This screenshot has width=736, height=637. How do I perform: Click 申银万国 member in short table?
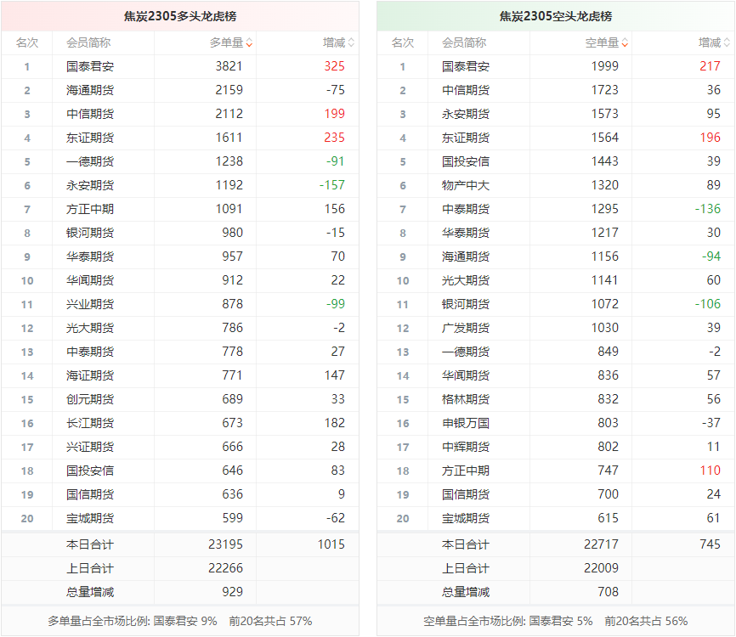(465, 423)
